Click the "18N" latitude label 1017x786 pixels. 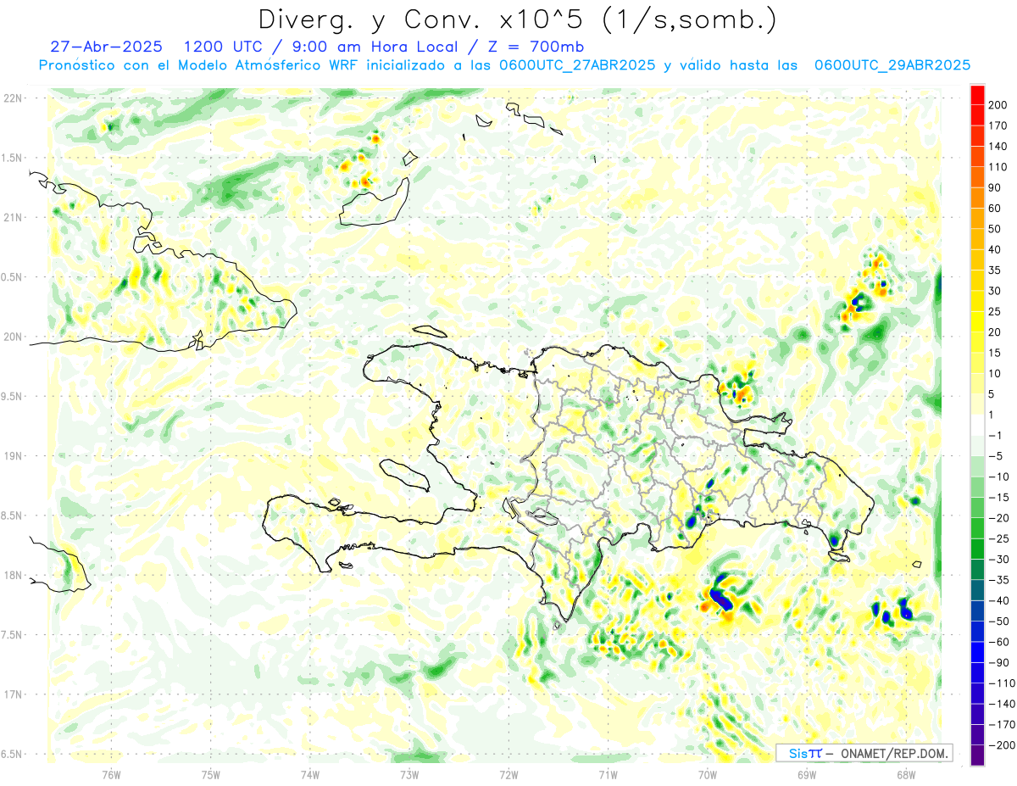[x=13, y=575]
